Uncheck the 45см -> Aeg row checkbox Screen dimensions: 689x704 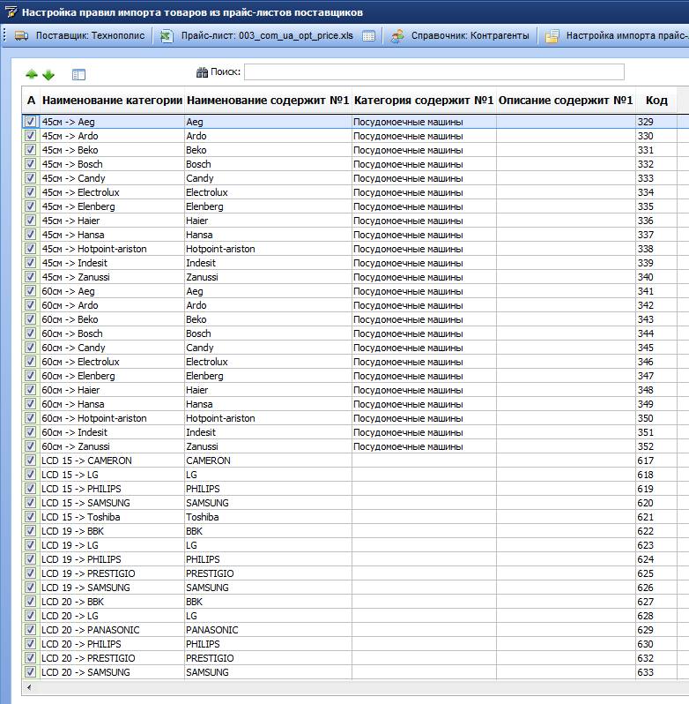[30, 122]
